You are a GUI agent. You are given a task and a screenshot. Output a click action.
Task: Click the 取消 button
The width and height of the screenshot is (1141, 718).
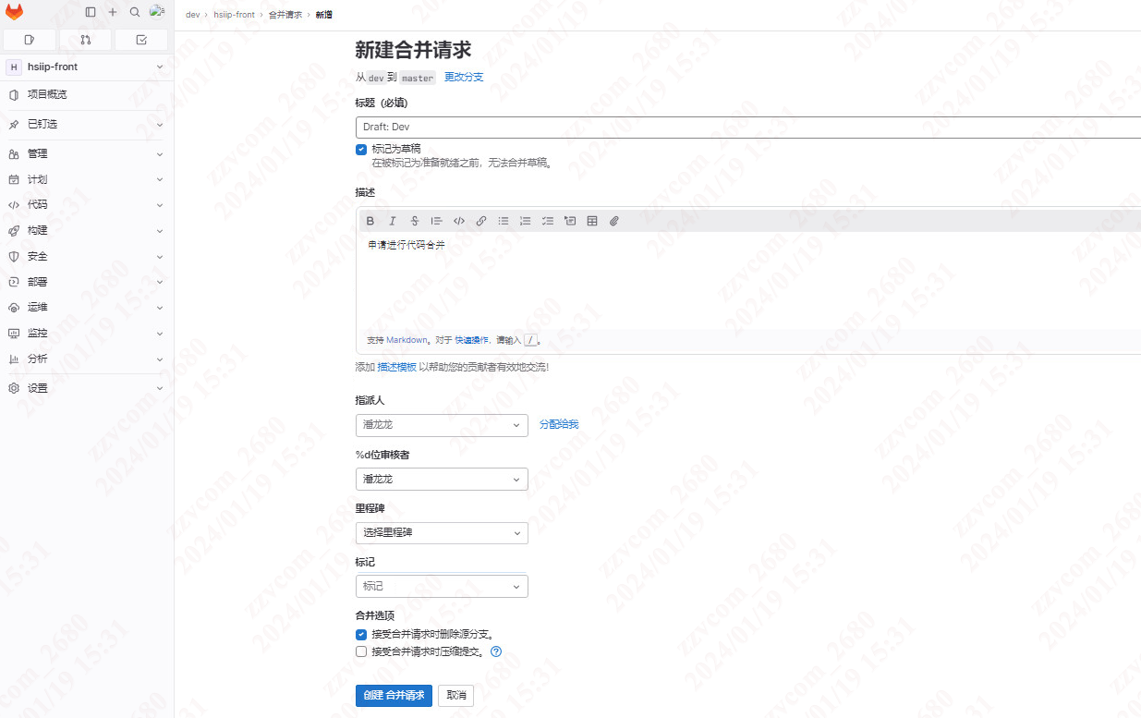[456, 696]
